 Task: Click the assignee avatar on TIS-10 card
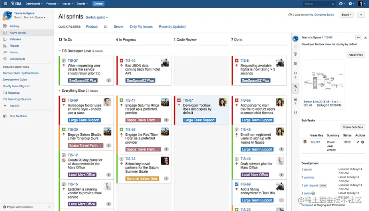pos(165,62)
